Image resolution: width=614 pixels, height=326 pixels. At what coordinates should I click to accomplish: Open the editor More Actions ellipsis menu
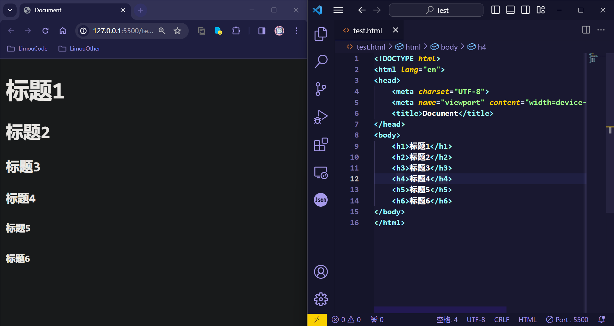pos(601,30)
